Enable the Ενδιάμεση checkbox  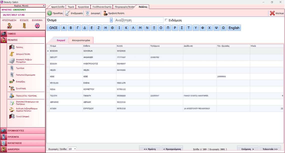(x=166, y=20)
